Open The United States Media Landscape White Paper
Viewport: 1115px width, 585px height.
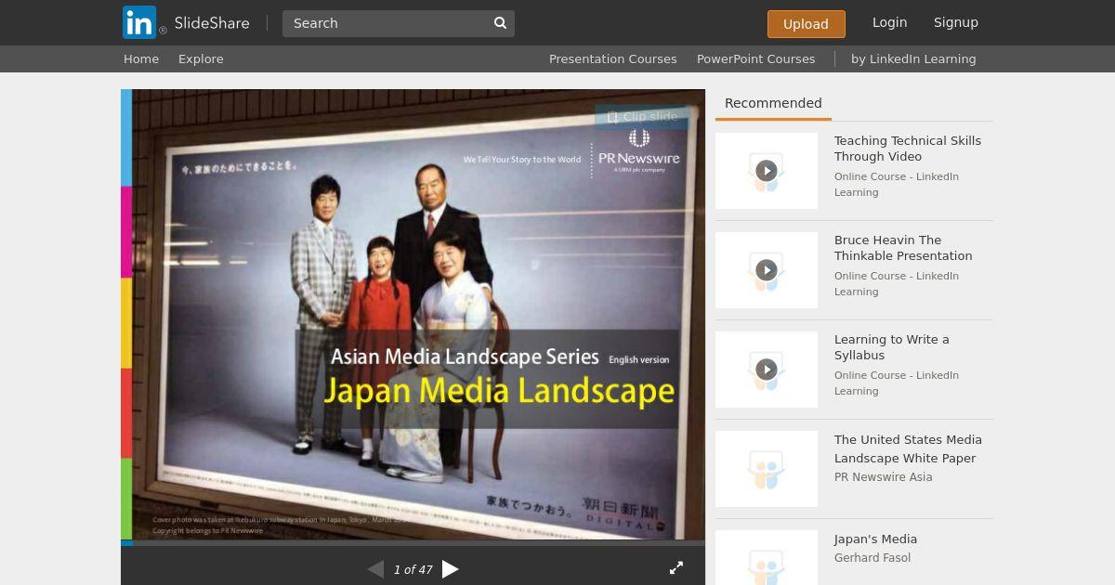click(908, 448)
